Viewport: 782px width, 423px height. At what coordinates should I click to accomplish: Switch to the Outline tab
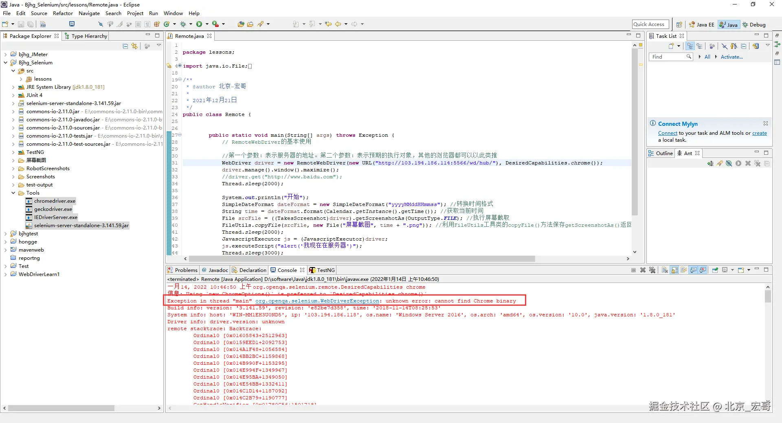click(x=661, y=153)
